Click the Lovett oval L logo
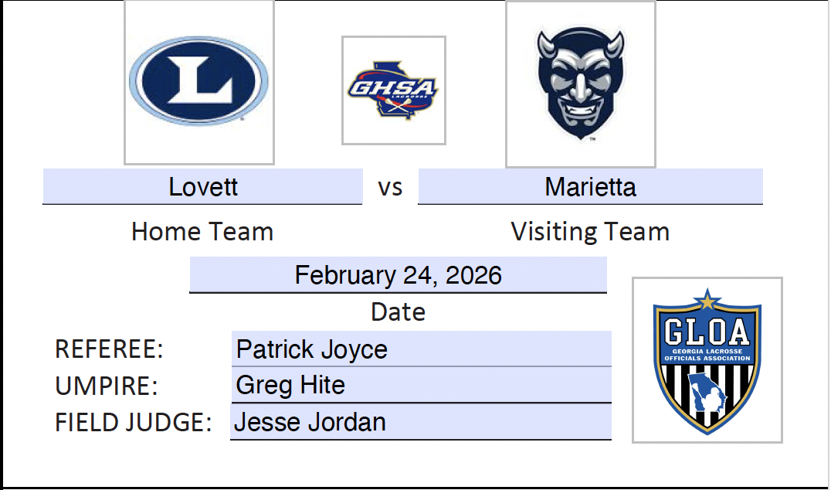This screenshot has height=490, width=831. pyautogui.click(x=199, y=81)
